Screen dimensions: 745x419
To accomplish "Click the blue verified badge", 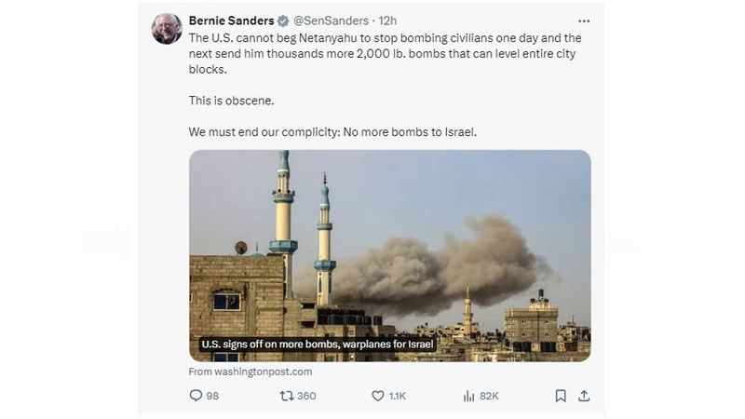I will [283, 20].
